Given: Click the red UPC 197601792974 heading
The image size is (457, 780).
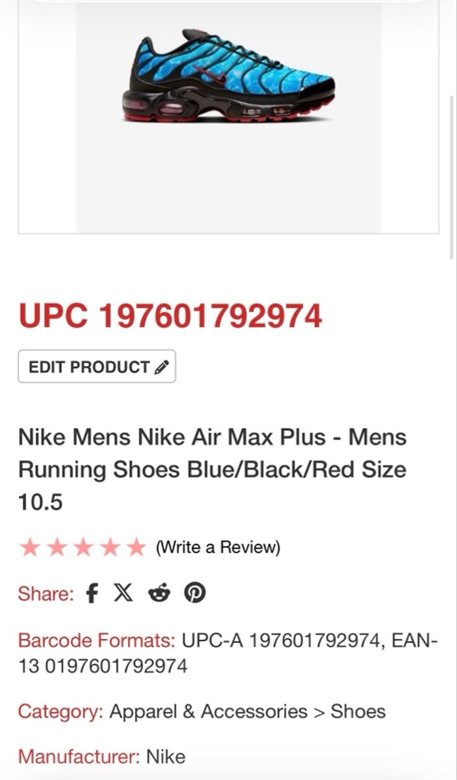Looking at the screenshot, I should pyautogui.click(x=170, y=317).
